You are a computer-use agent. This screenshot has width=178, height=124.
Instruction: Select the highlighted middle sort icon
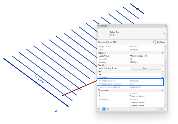[x=104, y=109]
